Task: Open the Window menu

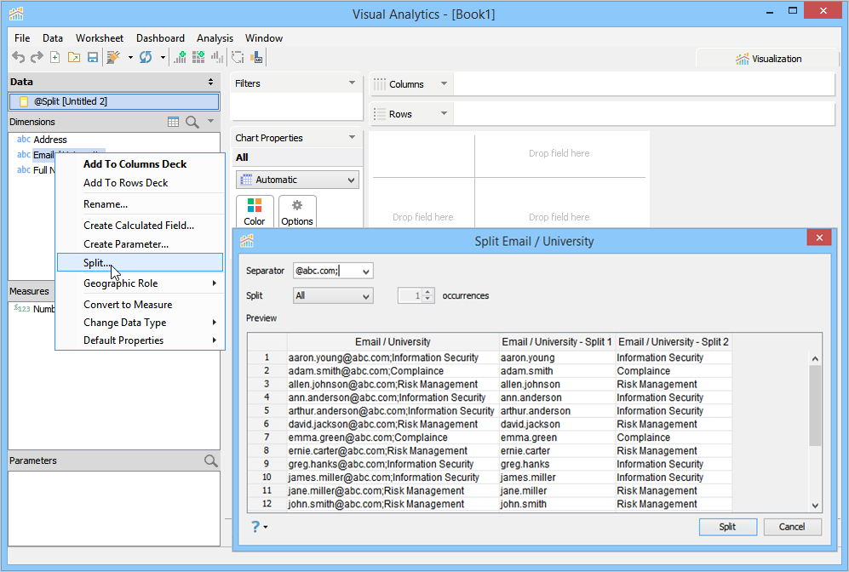Action: (264, 38)
